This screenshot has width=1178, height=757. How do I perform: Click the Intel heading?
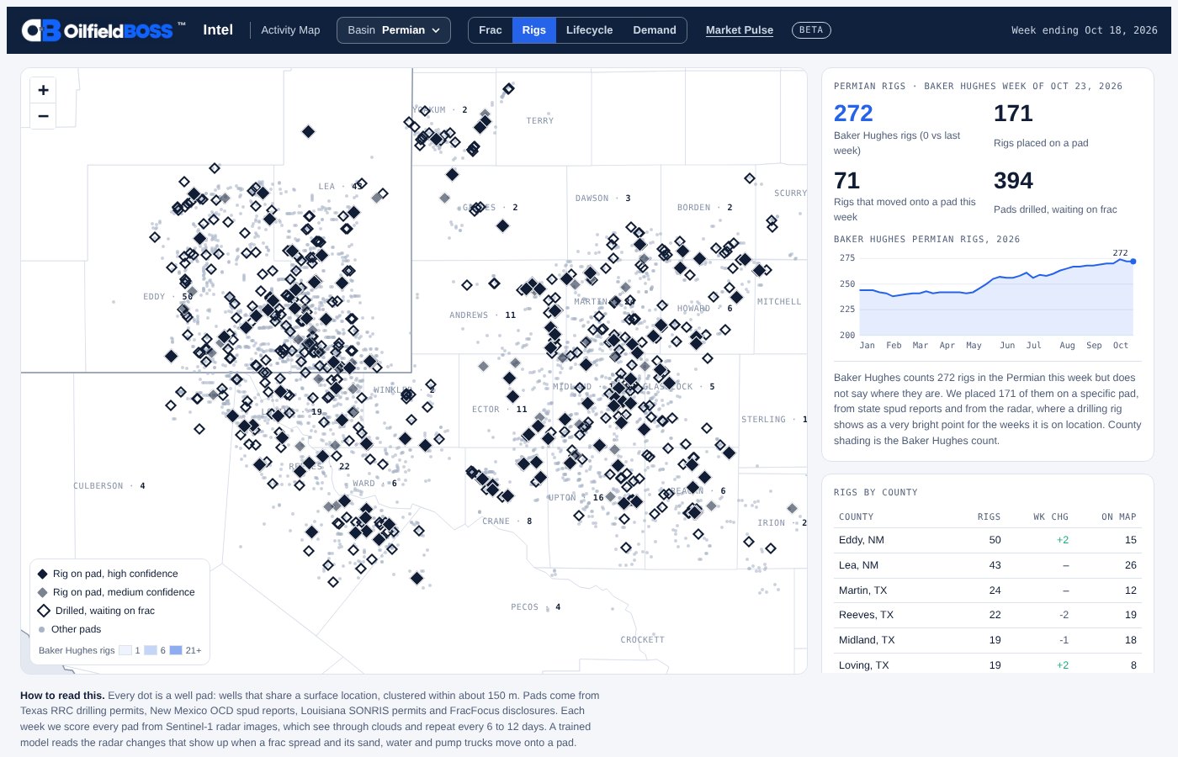tap(218, 30)
